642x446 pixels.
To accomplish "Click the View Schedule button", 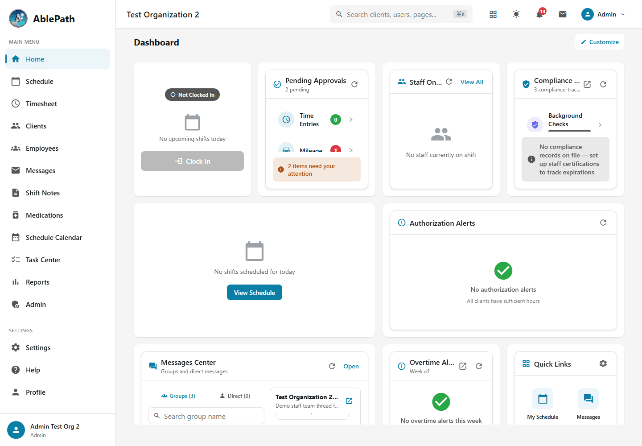I will point(255,293).
